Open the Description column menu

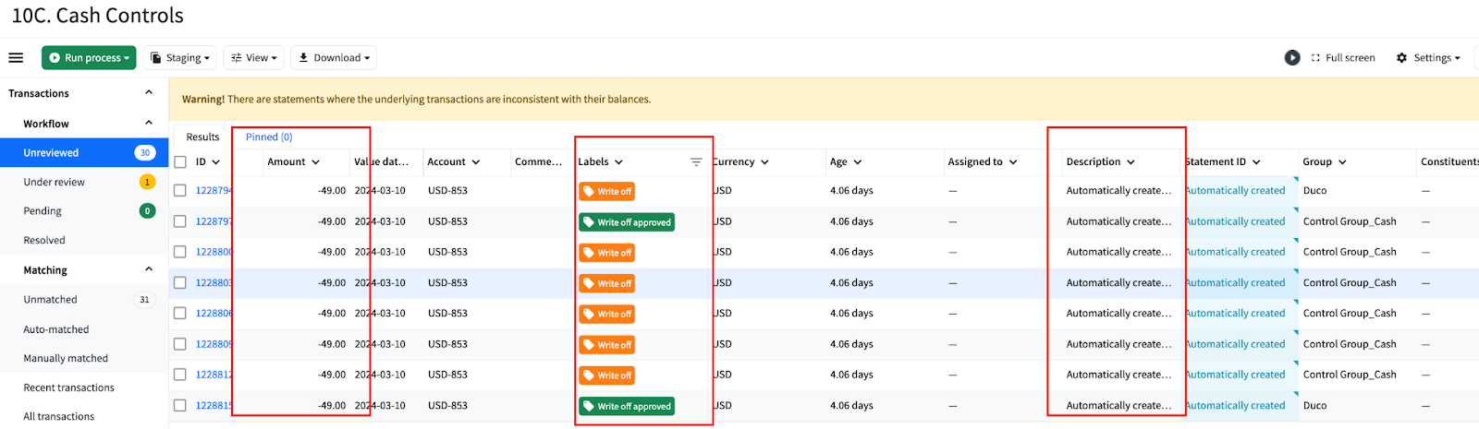pyautogui.click(x=1131, y=162)
